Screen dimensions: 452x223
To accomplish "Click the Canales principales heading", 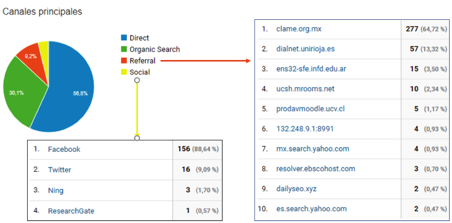I will tap(43, 12).
